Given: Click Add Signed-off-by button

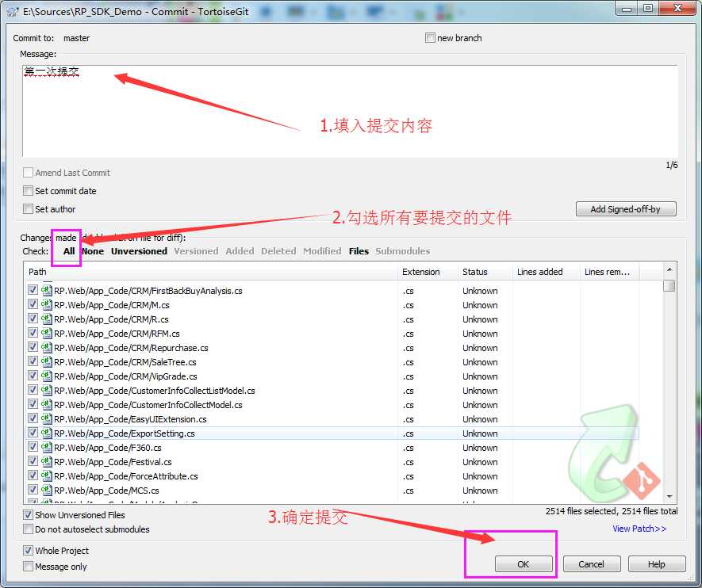Looking at the screenshot, I should [625, 209].
